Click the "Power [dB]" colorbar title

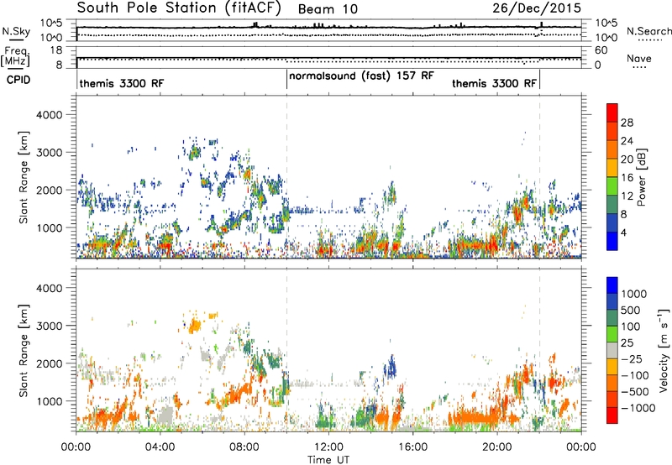pyautogui.click(x=642, y=177)
